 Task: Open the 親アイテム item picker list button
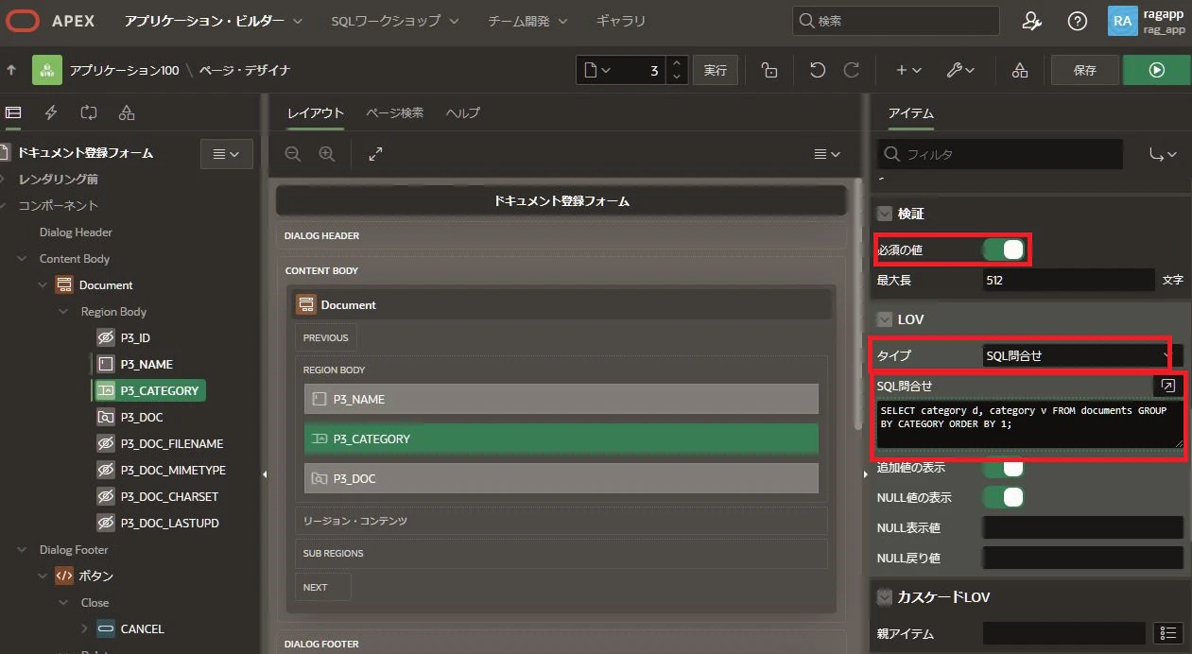point(1168,633)
